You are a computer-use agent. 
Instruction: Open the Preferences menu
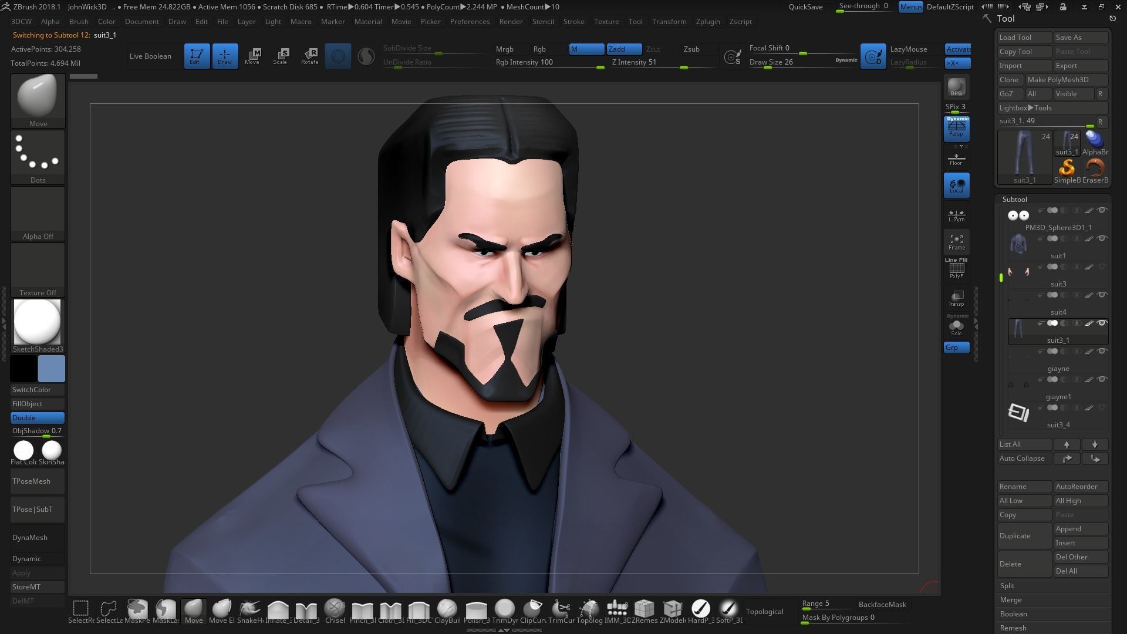pyautogui.click(x=470, y=22)
